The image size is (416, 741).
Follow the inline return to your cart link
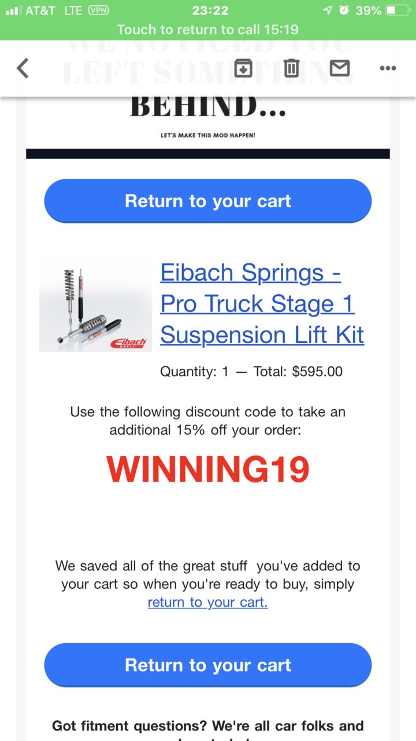coord(208,603)
